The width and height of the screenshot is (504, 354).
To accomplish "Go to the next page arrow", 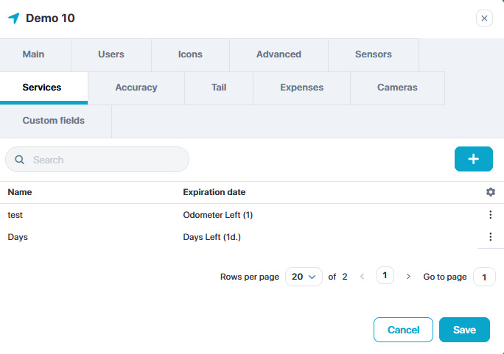I will (408, 277).
